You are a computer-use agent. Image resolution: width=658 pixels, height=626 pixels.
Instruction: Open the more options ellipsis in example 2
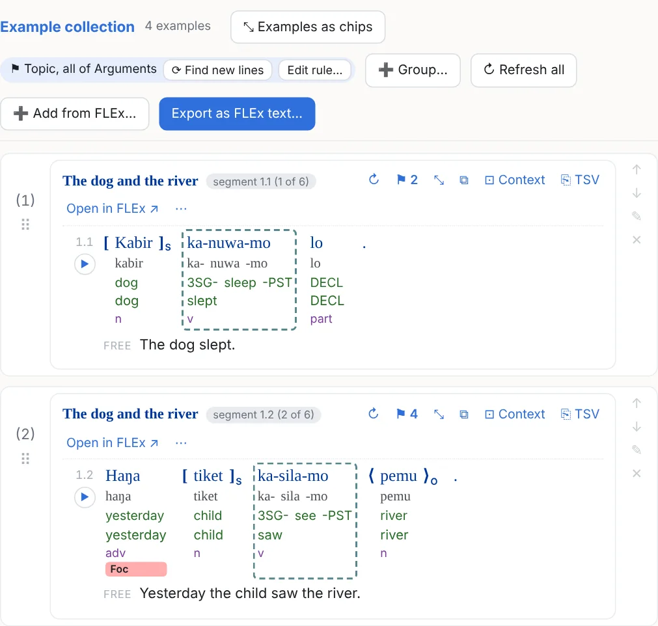click(181, 442)
